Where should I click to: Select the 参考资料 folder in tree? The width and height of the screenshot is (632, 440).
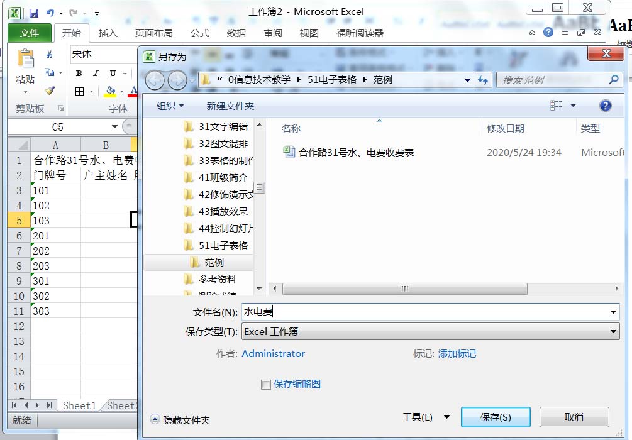(x=218, y=279)
